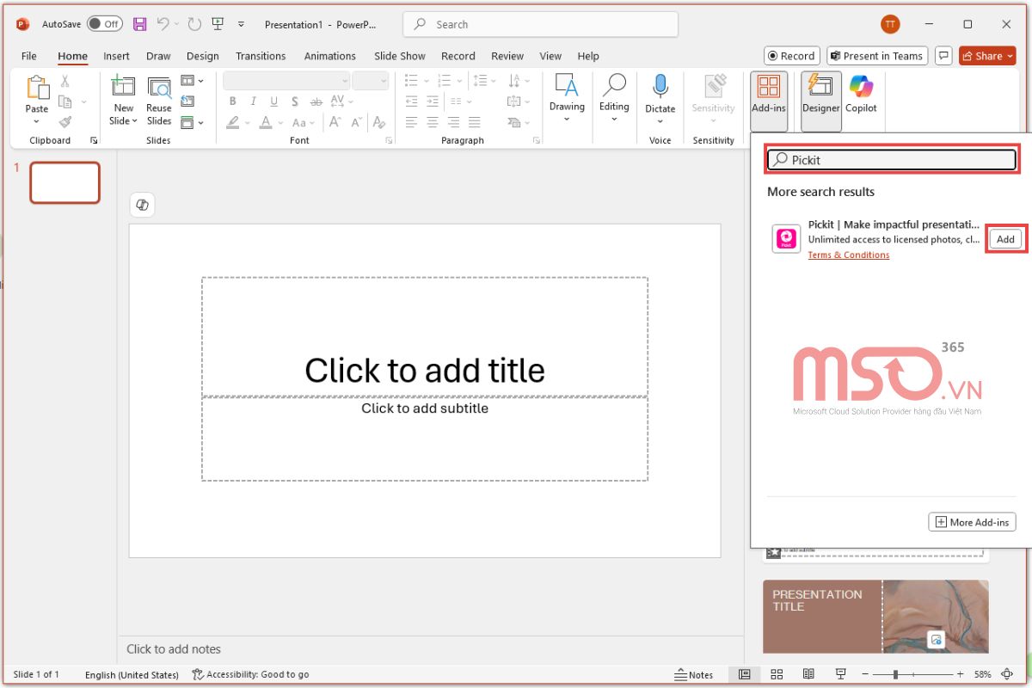The image size is (1032, 688).
Task: Switch to the Insert tab
Action: click(x=116, y=56)
